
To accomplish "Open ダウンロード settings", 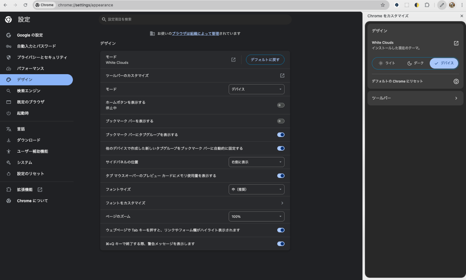I will pyautogui.click(x=36, y=140).
